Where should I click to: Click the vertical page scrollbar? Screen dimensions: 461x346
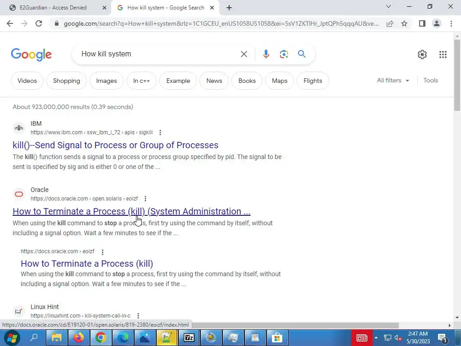(x=457, y=75)
